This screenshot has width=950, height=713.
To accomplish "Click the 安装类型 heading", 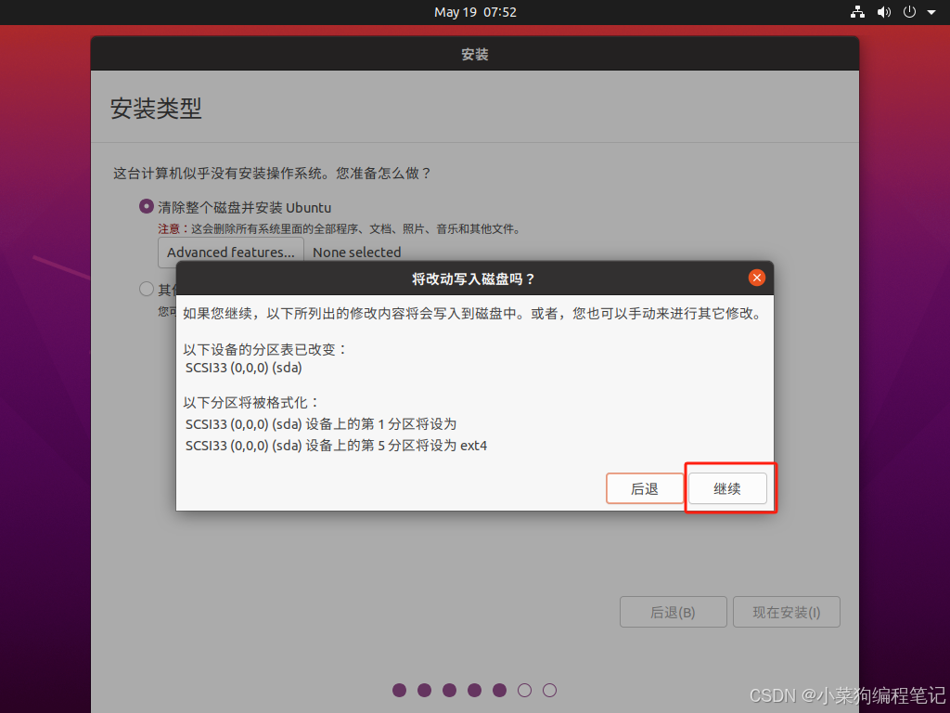I will [156, 109].
